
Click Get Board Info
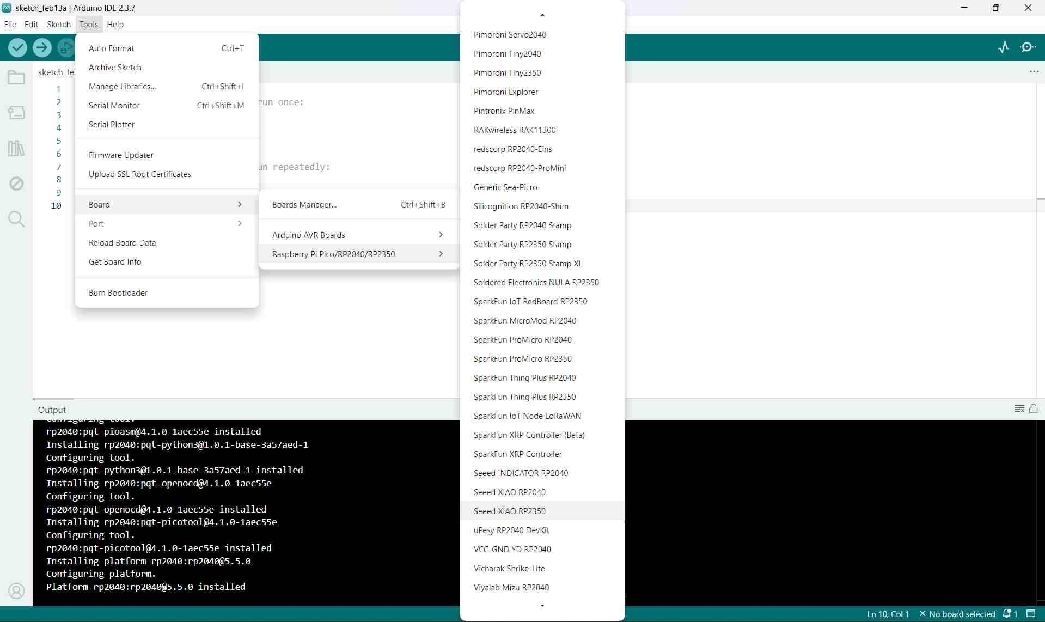[167, 261]
